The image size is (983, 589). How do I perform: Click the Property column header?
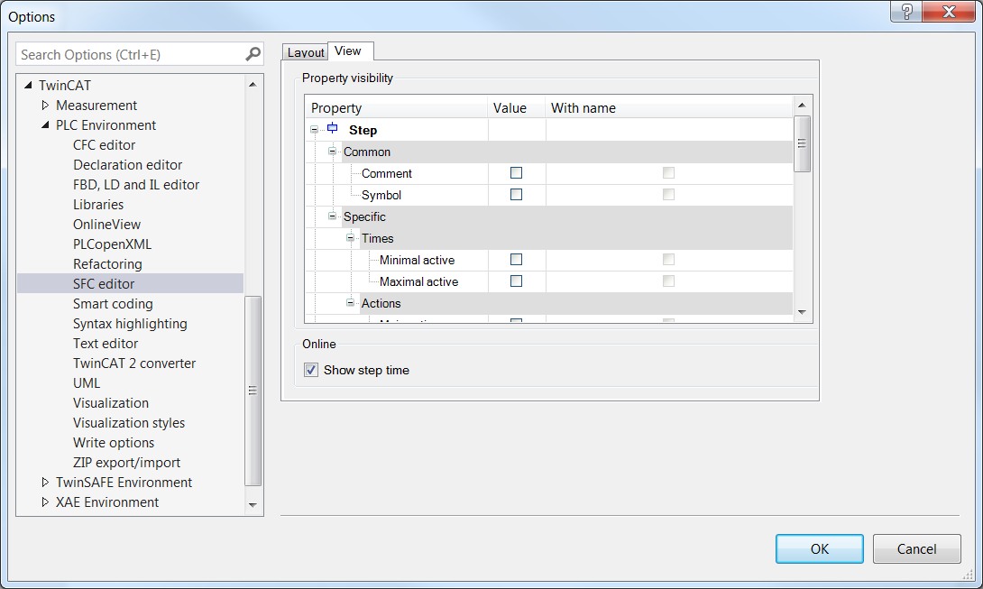point(396,107)
